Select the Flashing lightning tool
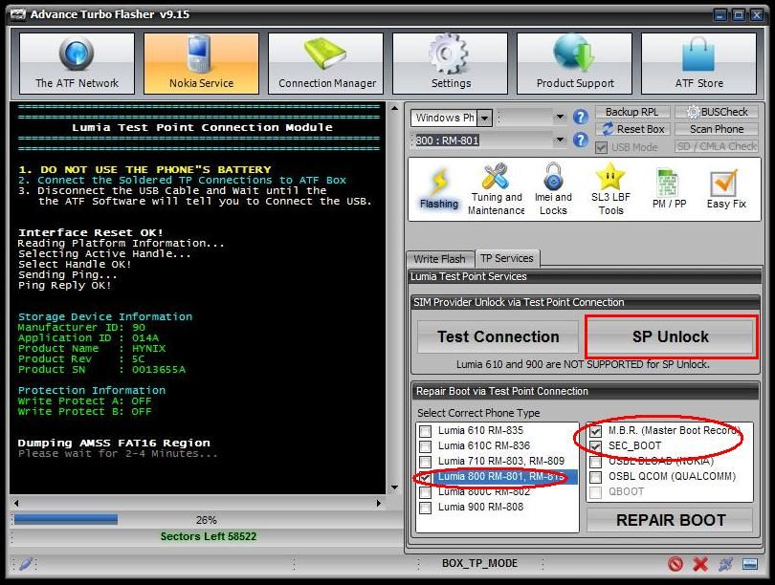Screen dimensions: 775x585 click(x=439, y=189)
